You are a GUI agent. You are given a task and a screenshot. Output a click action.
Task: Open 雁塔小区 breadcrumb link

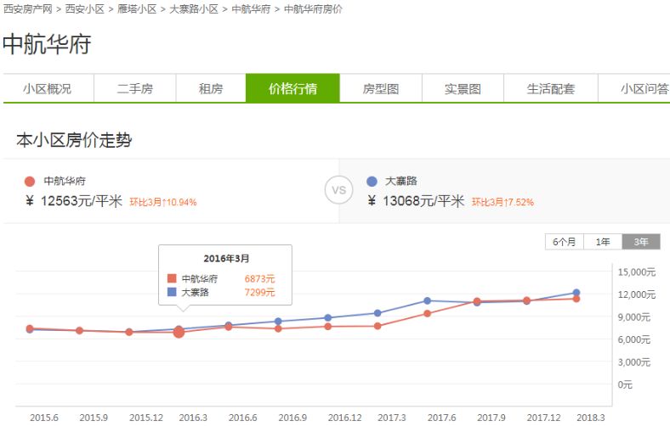click(137, 9)
